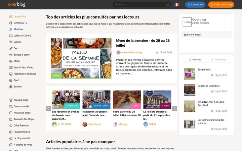The height and width of the screenshot is (151, 242).
Task: Open the 21/07 15h41 author link
Action: [x=65, y=124]
